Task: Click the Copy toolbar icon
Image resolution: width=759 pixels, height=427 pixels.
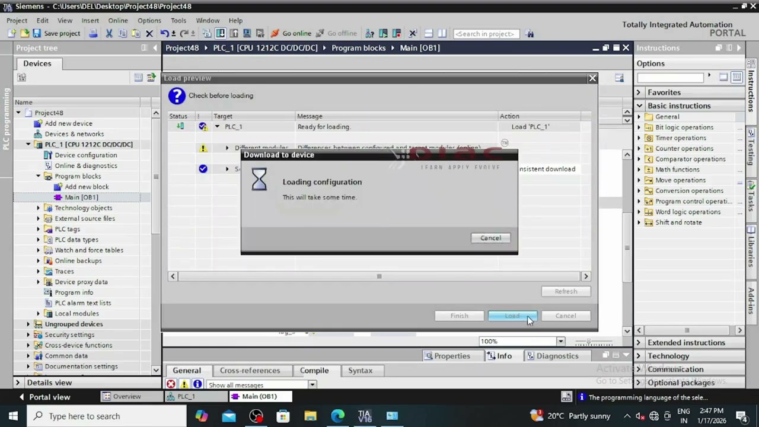Action: [122, 33]
